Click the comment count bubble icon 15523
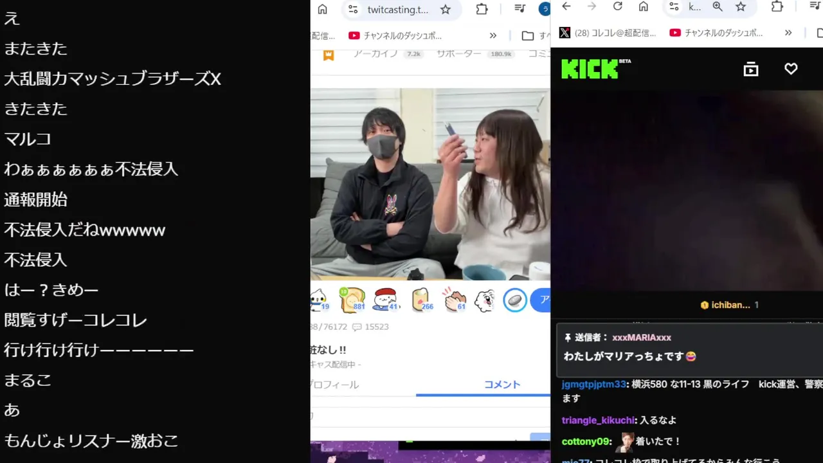 point(357,327)
